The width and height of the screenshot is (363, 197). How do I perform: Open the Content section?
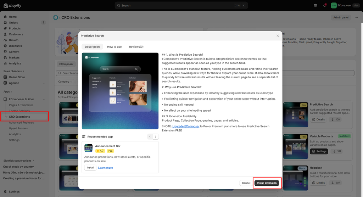[14, 52]
